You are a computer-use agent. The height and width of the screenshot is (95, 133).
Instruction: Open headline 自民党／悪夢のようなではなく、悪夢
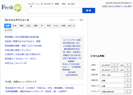click(x=23, y=41)
